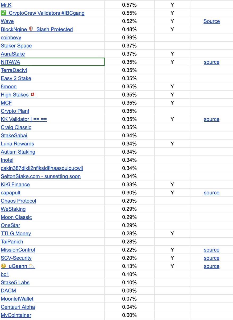Select the Y cell in AuraStake row

(x=172, y=54)
